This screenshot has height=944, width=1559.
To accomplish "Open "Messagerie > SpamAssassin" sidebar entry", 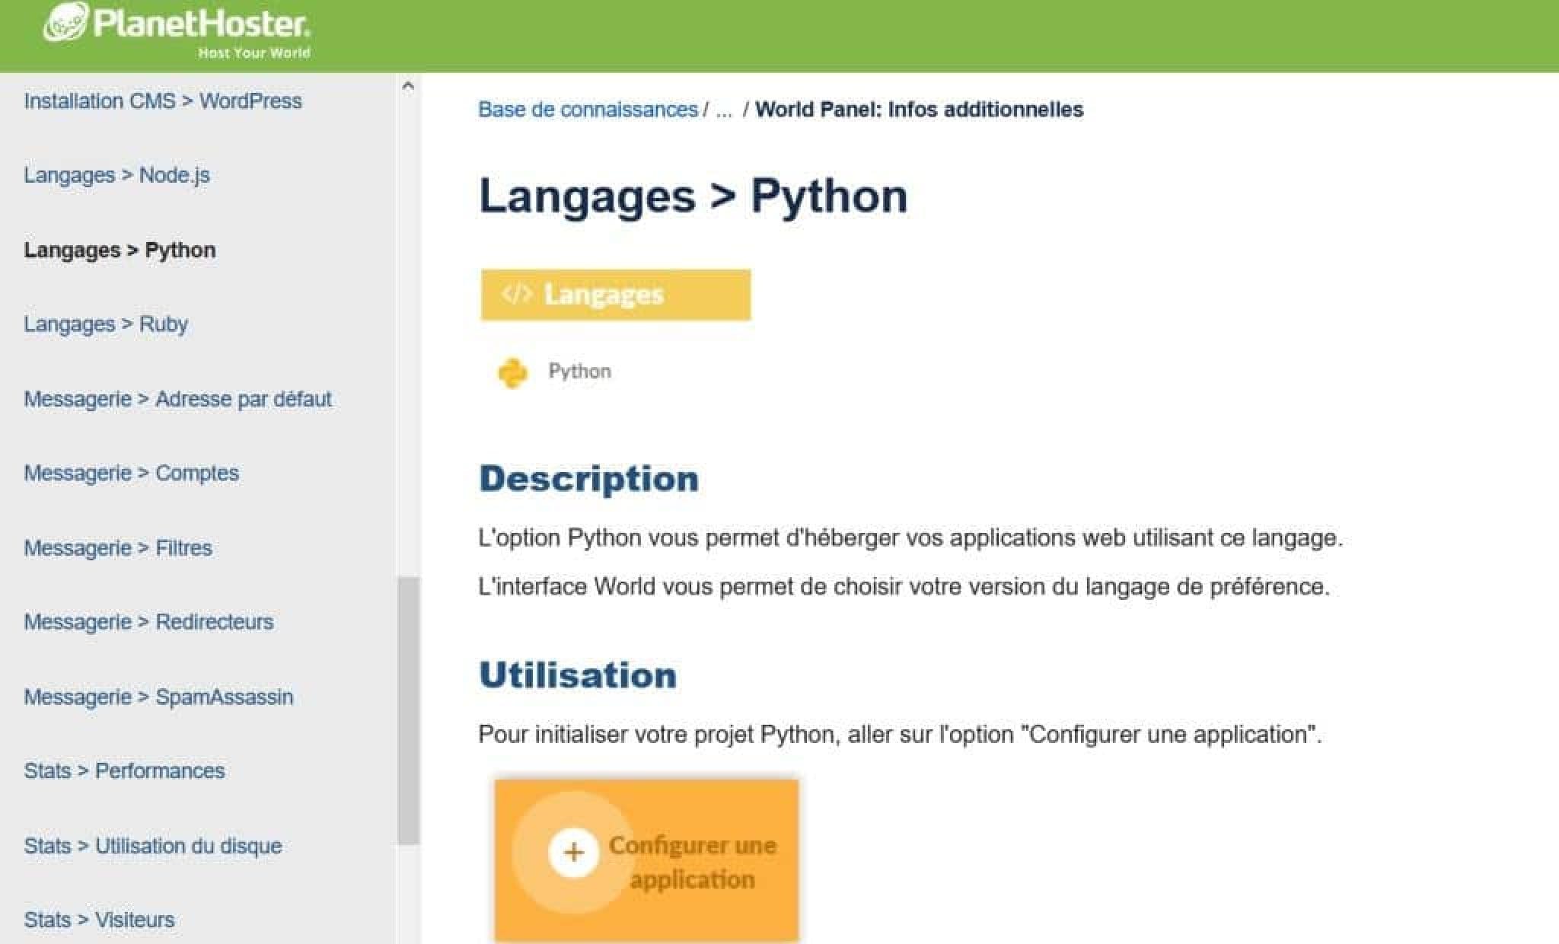I will click(x=158, y=696).
